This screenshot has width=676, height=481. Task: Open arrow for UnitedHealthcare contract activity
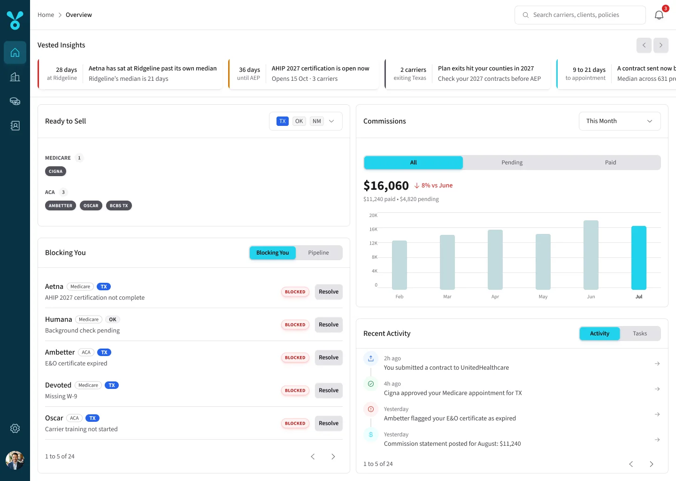coord(657,364)
